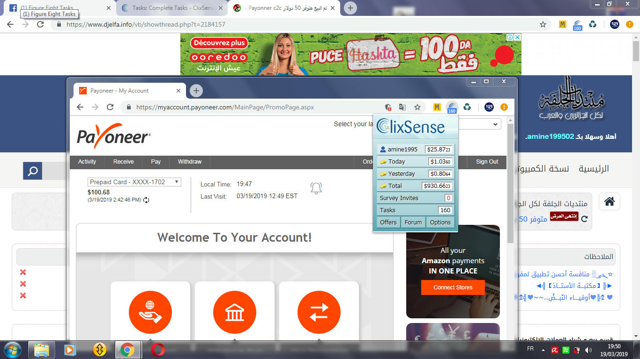Bookmark the djelfa.info page with the star

(x=543, y=24)
